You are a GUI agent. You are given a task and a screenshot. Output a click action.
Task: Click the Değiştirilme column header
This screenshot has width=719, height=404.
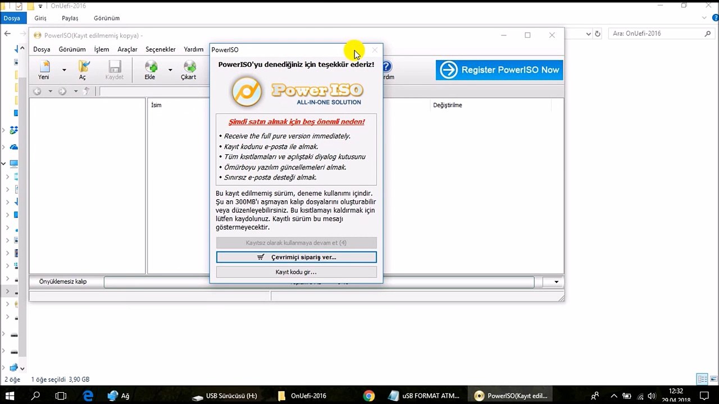click(448, 105)
